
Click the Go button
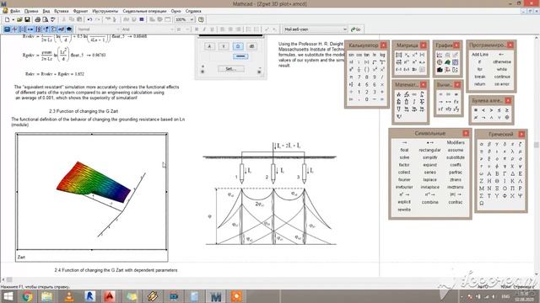[356, 29]
